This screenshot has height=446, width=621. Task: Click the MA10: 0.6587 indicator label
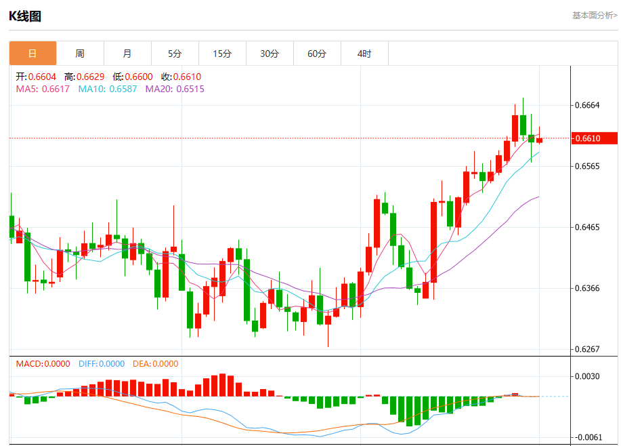(108, 89)
